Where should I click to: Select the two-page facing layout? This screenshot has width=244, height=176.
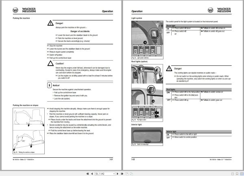click(242, 174)
